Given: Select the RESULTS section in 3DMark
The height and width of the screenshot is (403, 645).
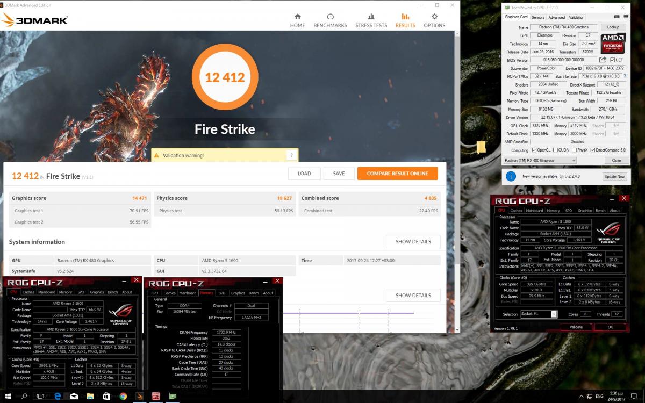Looking at the screenshot, I should pos(405,20).
